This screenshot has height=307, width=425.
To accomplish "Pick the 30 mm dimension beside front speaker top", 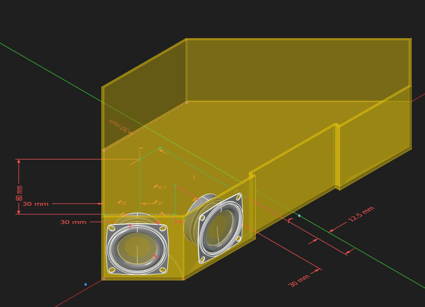I will pos(73,222).
